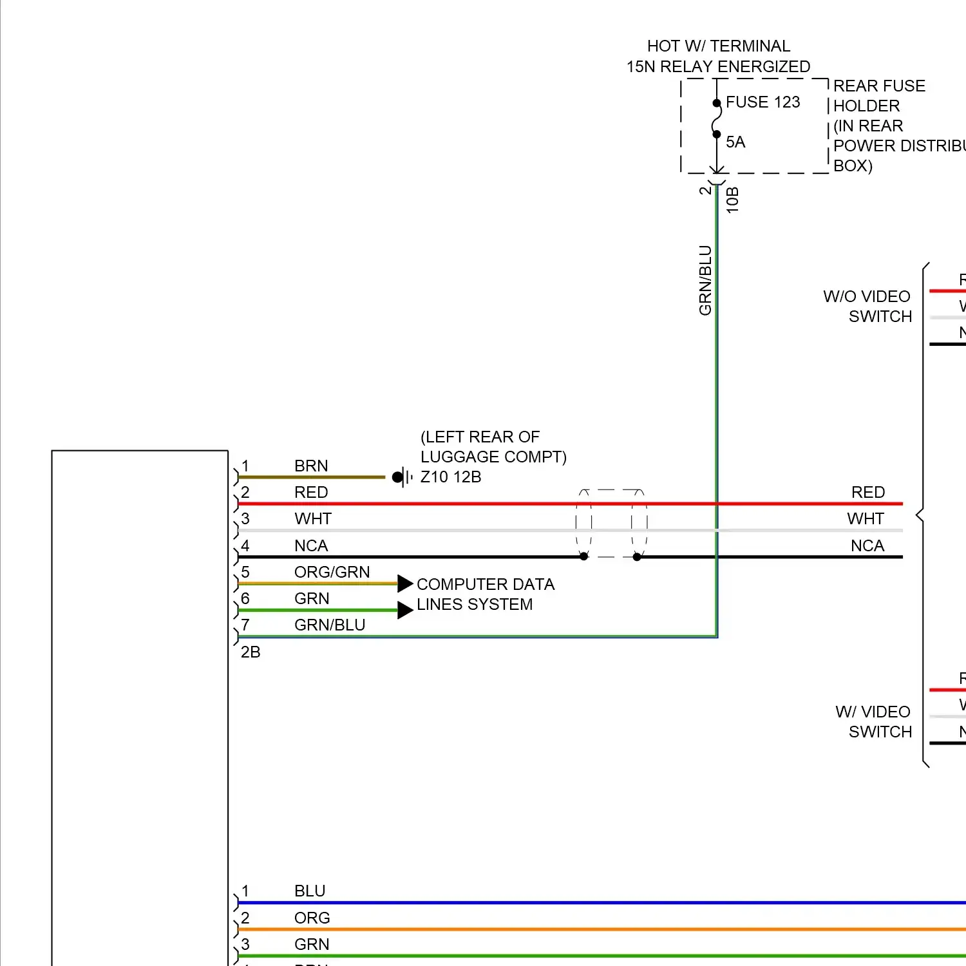Viewport: 966px width, 966px height.
Task: Click the 'ORG/GRN' label at pin 5
Action: [332, 573]
